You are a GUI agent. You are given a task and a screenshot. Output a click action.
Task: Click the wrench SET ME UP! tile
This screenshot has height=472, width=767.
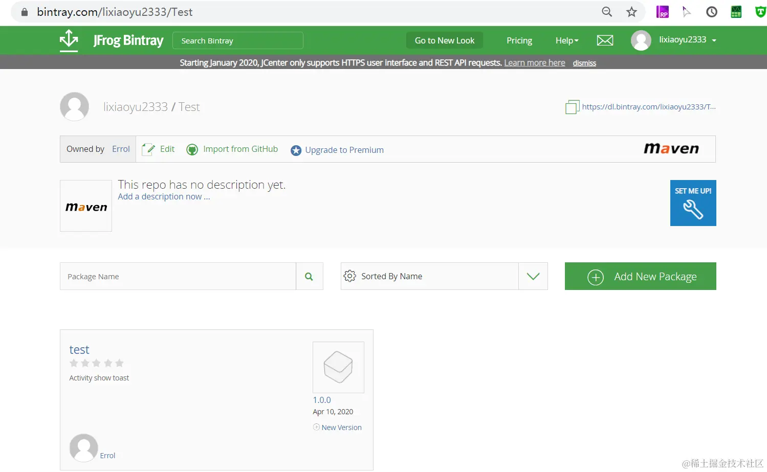pyautogui.click(x=693, y=203)
